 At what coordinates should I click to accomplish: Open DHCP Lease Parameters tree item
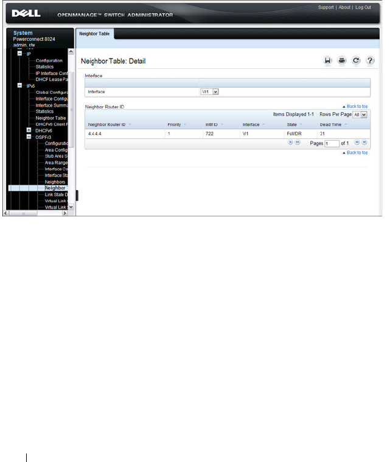(52, 80)
